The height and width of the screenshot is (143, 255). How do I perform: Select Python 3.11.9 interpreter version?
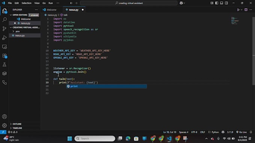tap(230, 132)
